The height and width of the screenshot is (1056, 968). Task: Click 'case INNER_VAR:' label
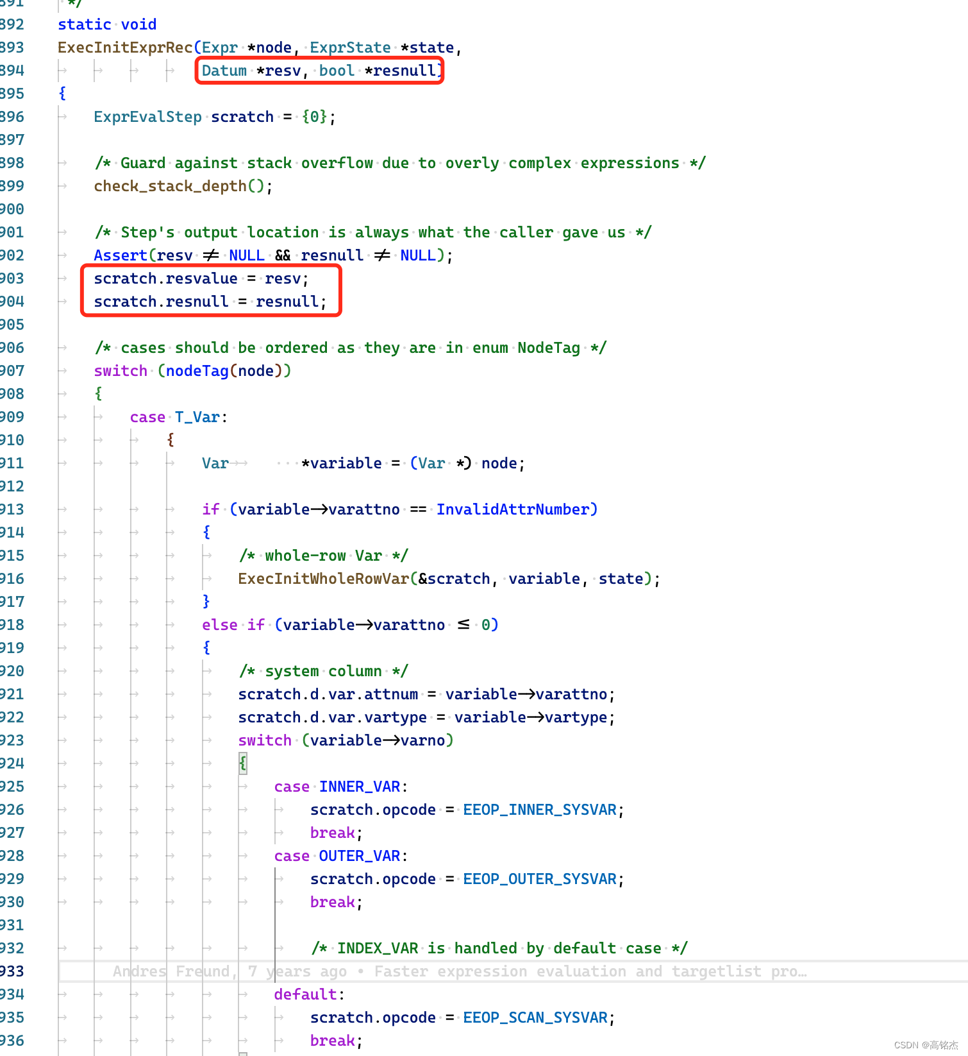[x=341, y=787]
